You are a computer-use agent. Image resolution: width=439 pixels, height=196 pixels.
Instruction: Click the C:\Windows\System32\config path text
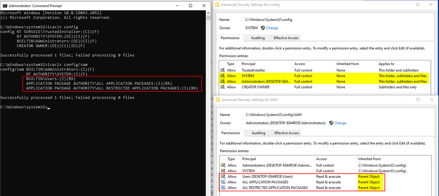tap(269, 20)
